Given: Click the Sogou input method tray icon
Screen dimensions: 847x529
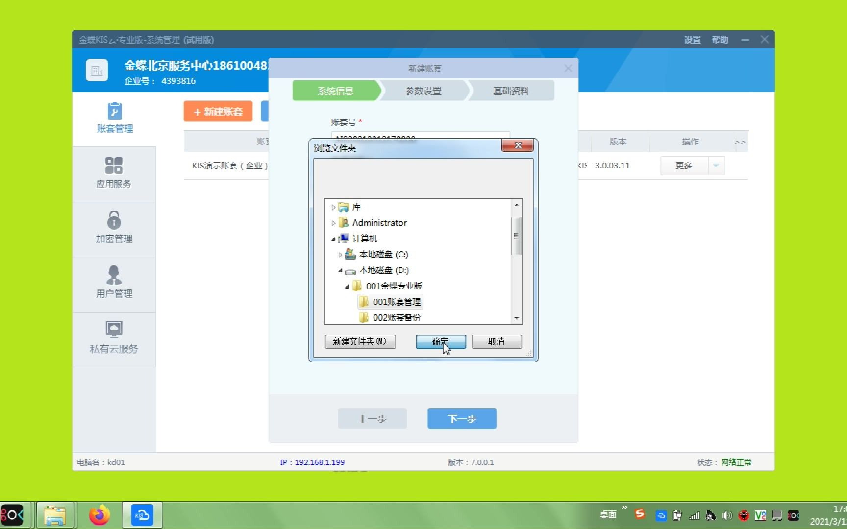Looking at the screenshot, I should [x=640, y=514].
